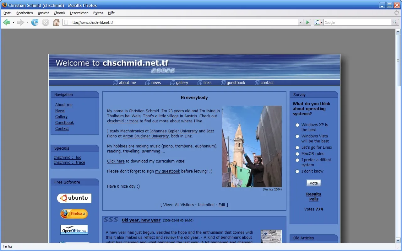Open the Johannes Kepler University link

pyautogui.click(x=174, y=131)
